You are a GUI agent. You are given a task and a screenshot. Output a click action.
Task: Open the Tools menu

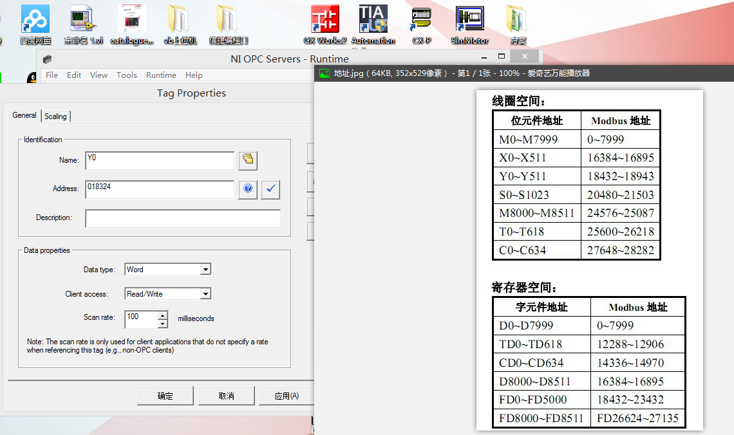[127, 75]
